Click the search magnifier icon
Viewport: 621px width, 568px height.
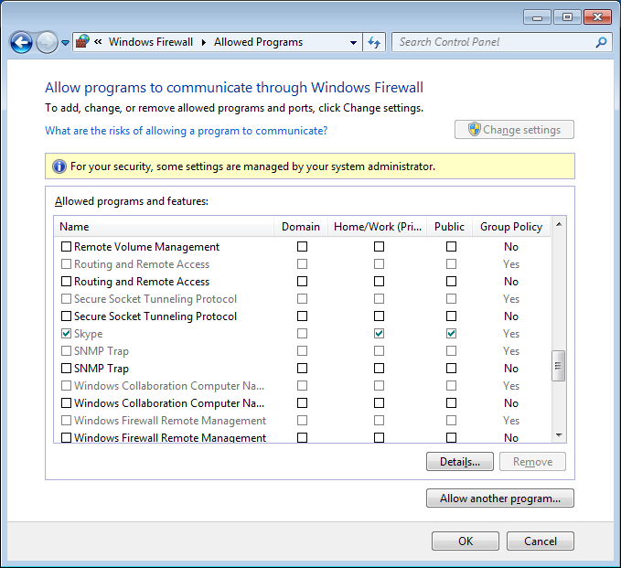point(601,42)
